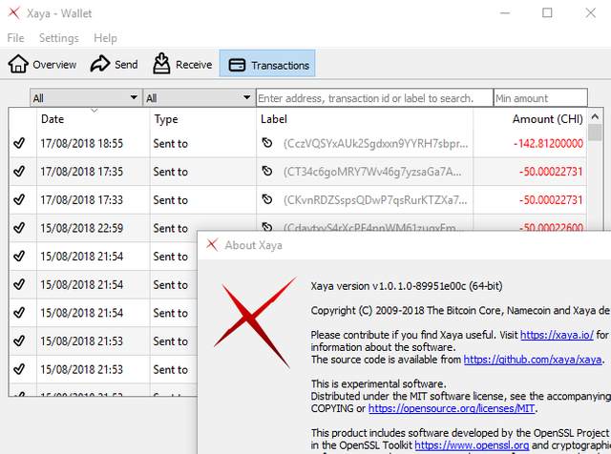This screenshot has height=454, width=611.
Task: Open the Settings menu
Action: [x=59, y=38]
